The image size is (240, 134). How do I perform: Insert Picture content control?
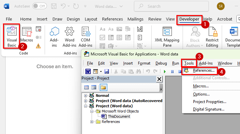tap(119, 29)
